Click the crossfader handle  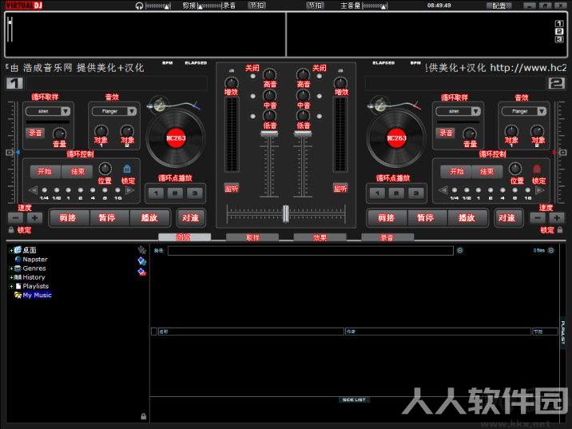tap(286, 214)
